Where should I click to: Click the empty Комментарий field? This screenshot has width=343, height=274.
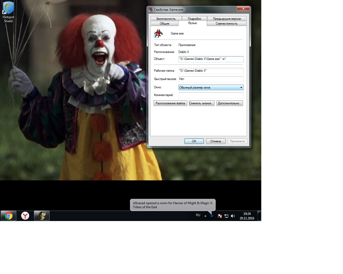(211, 95)
